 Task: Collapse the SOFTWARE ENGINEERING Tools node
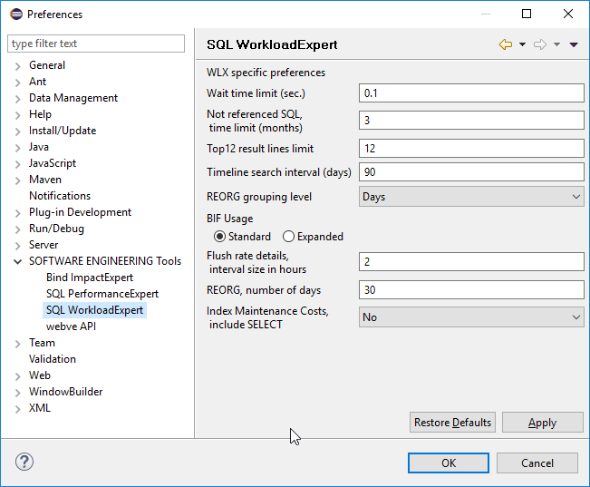(x=18, y=261)
